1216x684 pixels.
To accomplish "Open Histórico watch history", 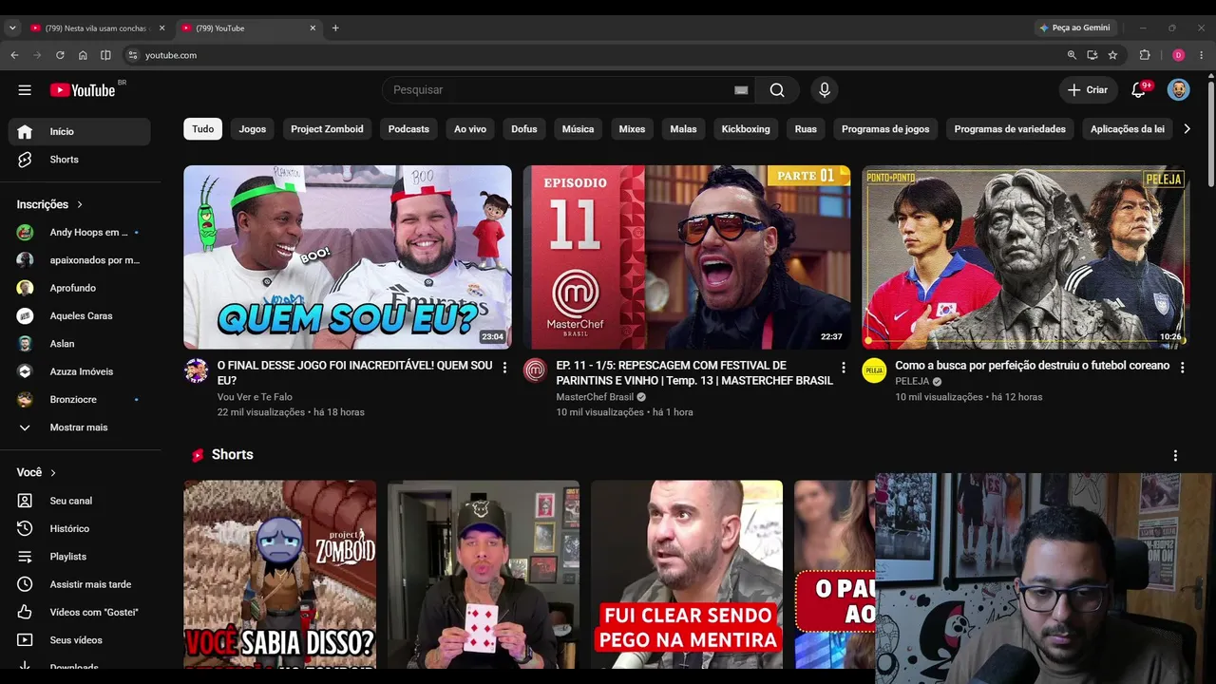I will pos(80,528).
